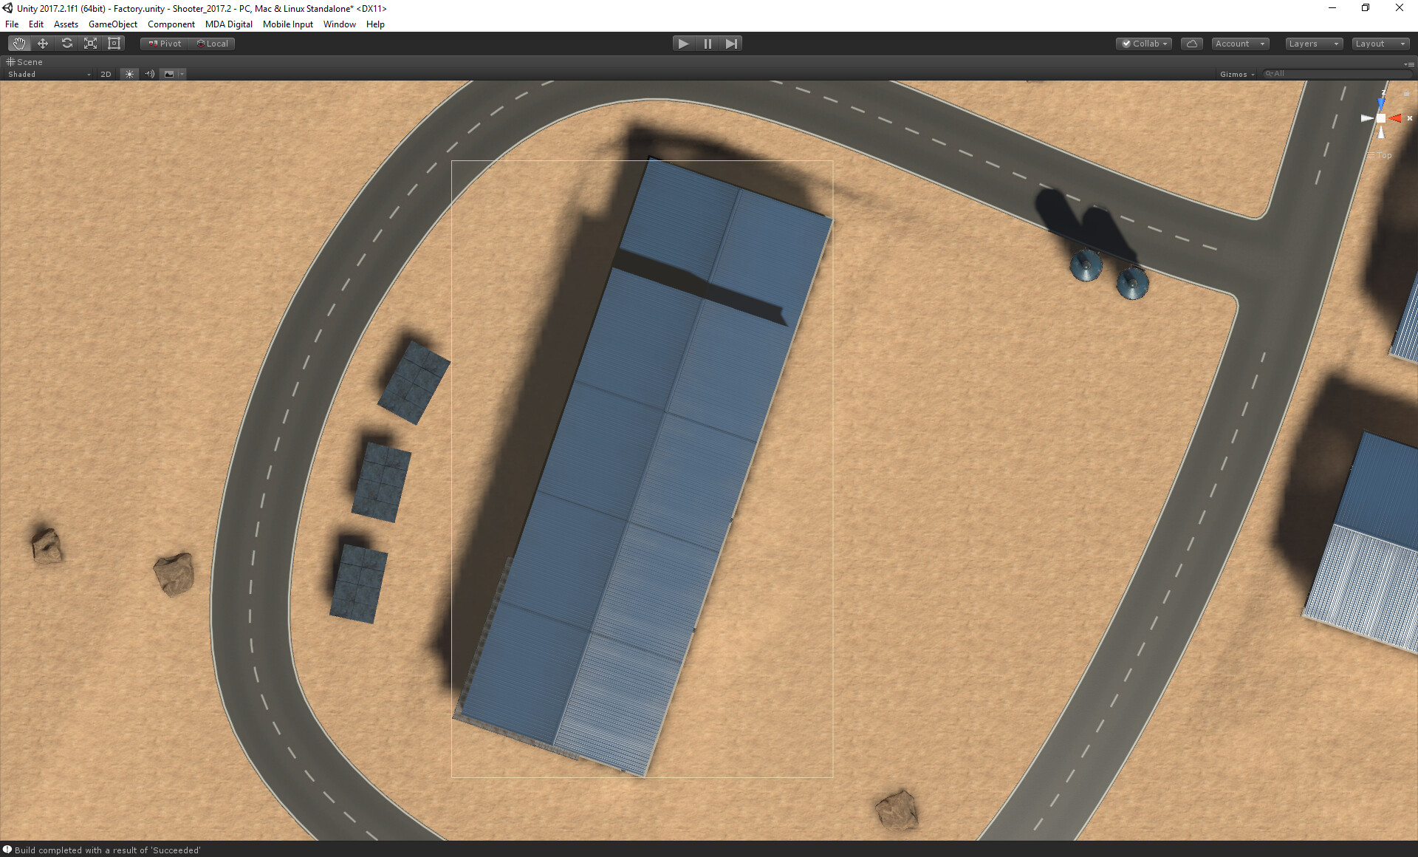
Task: Open the Gizmos dropdown
Action: 1237,74
